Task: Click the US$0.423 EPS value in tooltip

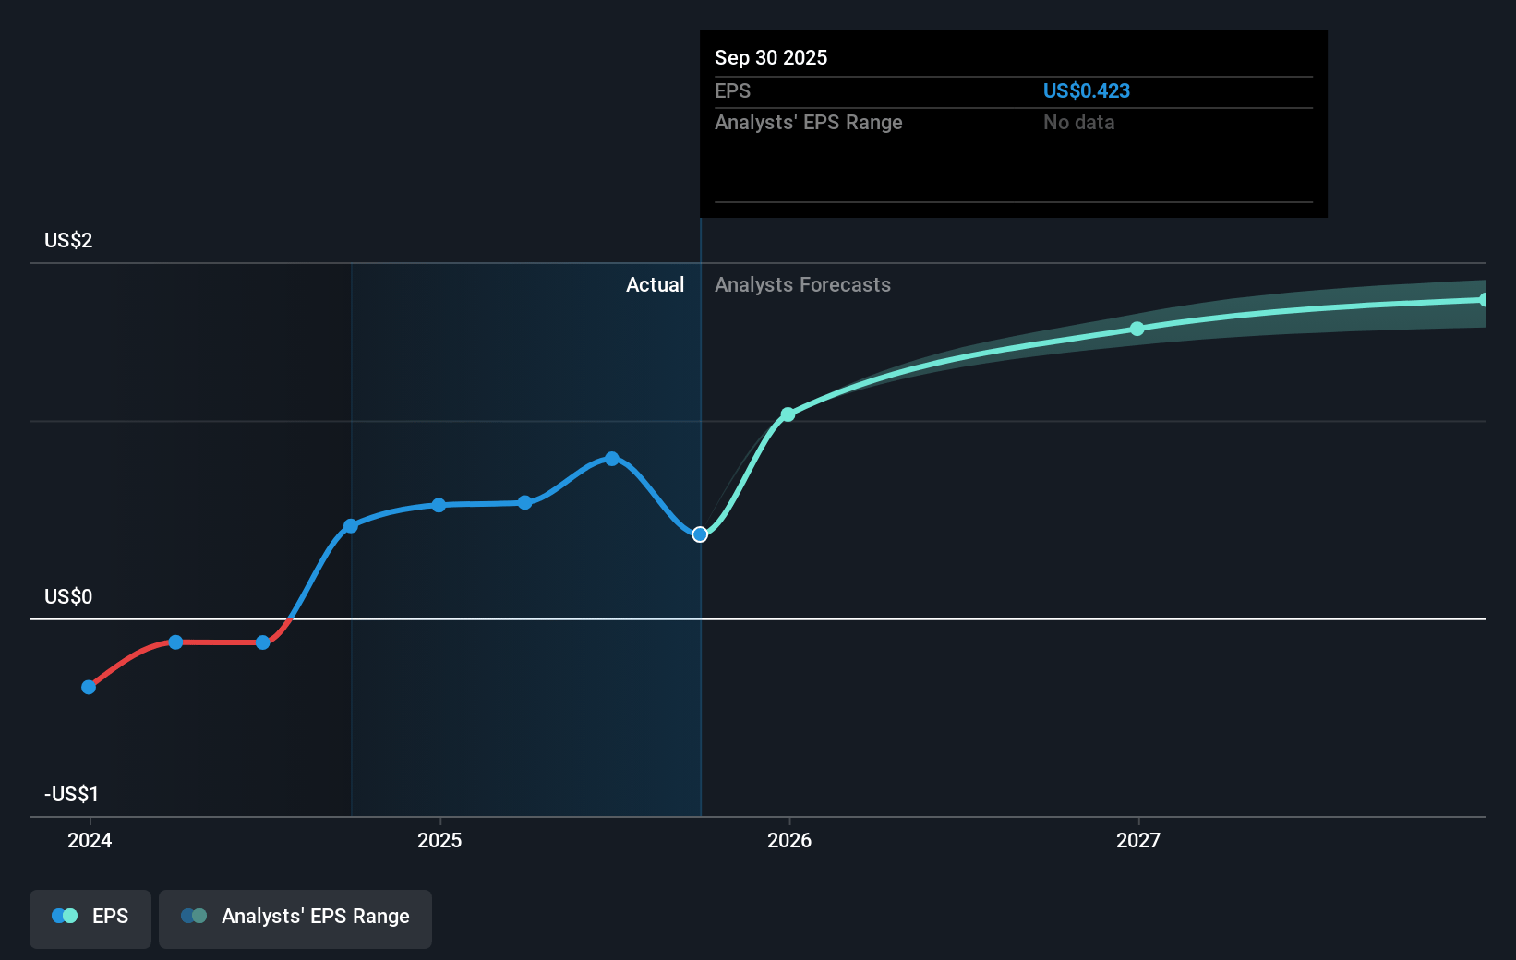Action: point(1086,91)
